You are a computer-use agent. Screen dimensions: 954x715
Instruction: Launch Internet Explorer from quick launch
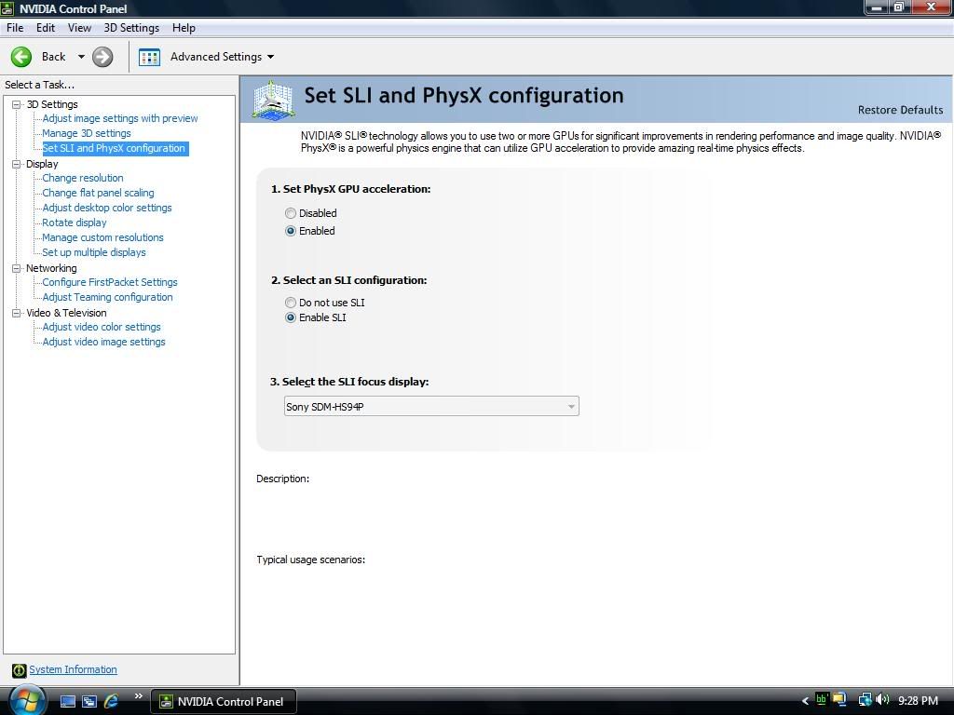(112, 701)
